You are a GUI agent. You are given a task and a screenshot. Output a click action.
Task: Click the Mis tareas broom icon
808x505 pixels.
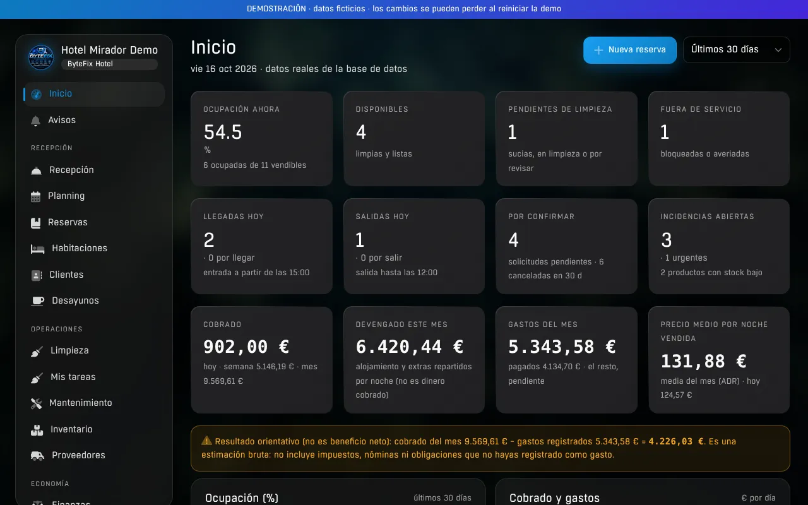point(37,377)
